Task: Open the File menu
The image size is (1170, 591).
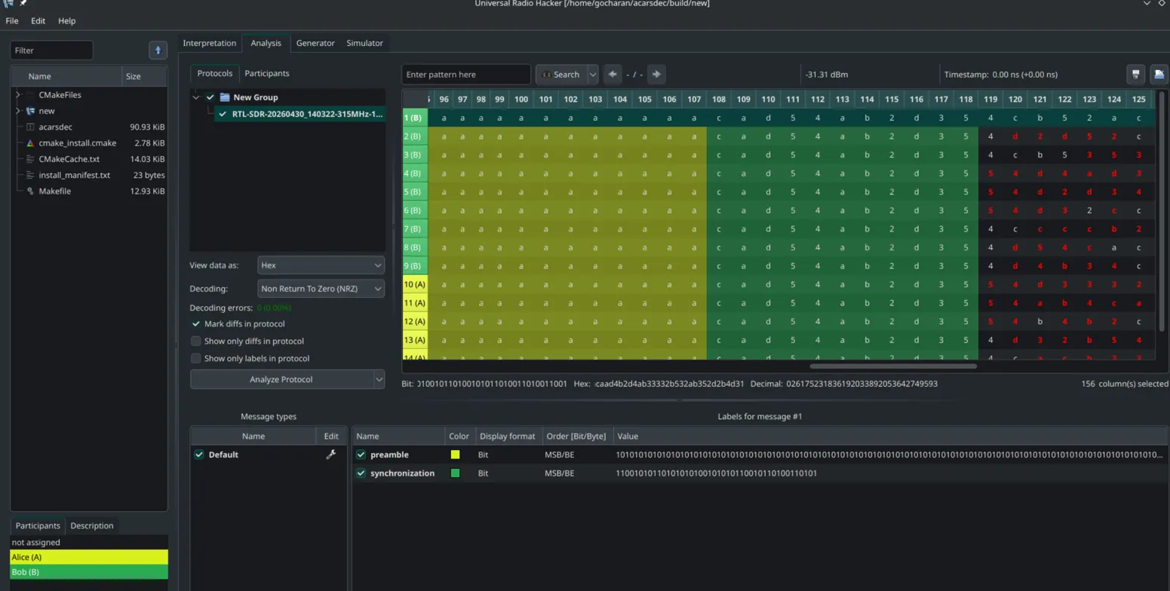Action: (12, 20)
